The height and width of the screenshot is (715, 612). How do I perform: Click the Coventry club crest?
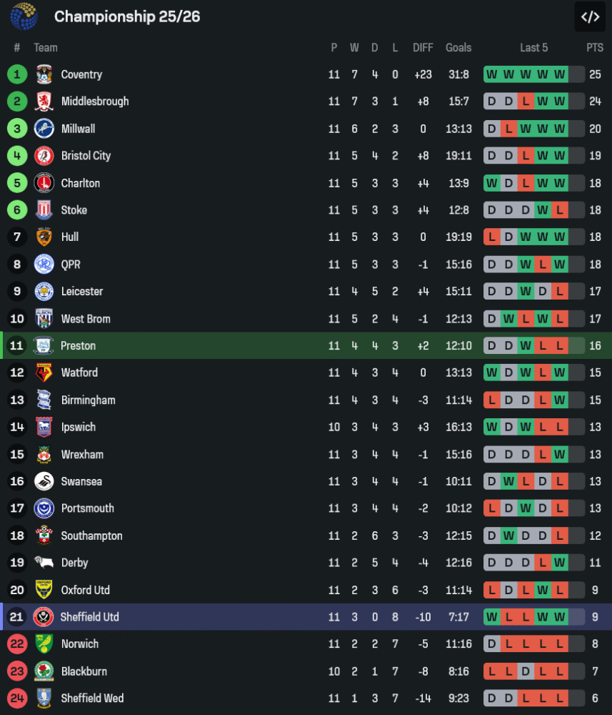click(x=44, y=74)
